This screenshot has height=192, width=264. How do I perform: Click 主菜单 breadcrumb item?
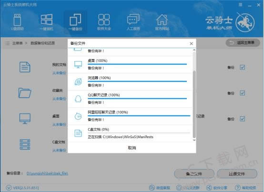pos(17,43)
